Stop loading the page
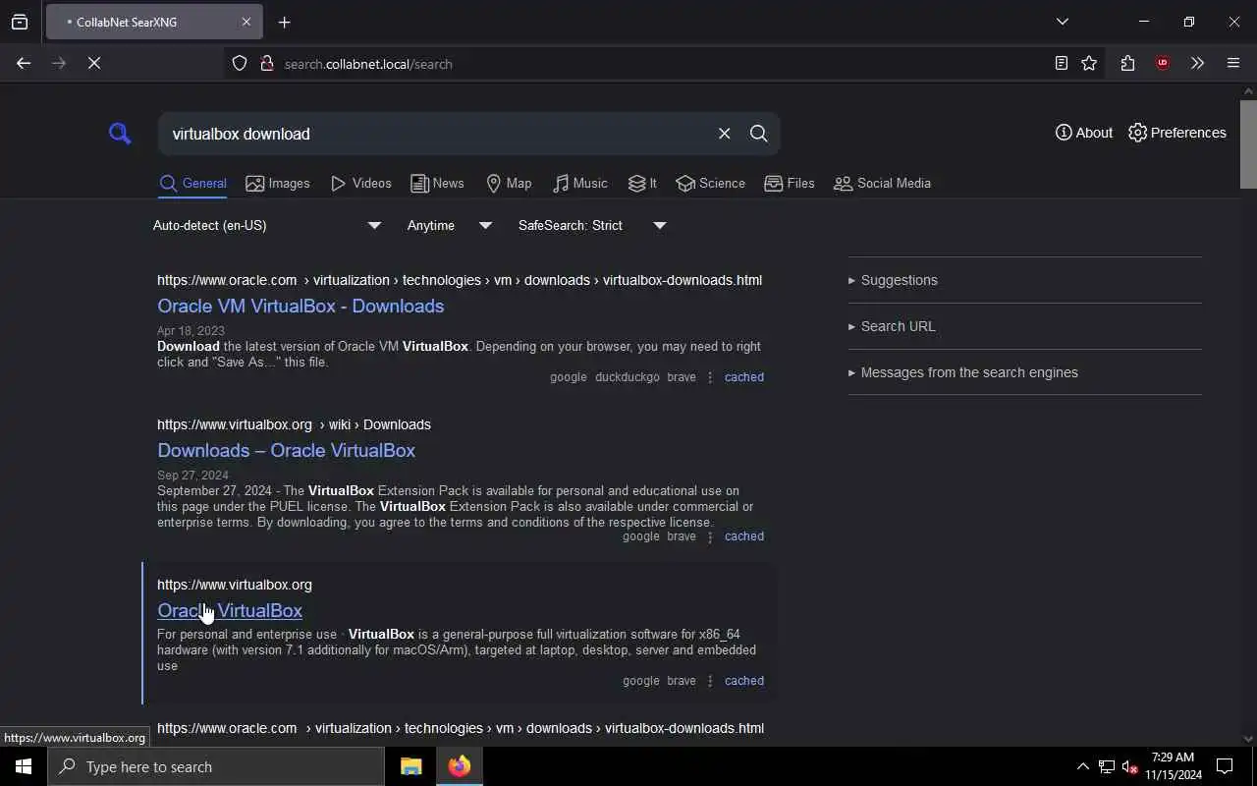 [x=94, y=63]
